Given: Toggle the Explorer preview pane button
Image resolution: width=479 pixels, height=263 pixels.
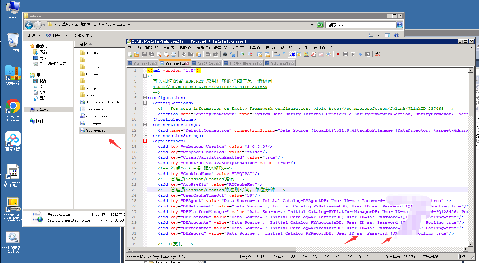Looking at the screenshot, I should pyautogui.click(x=387, y=35).
